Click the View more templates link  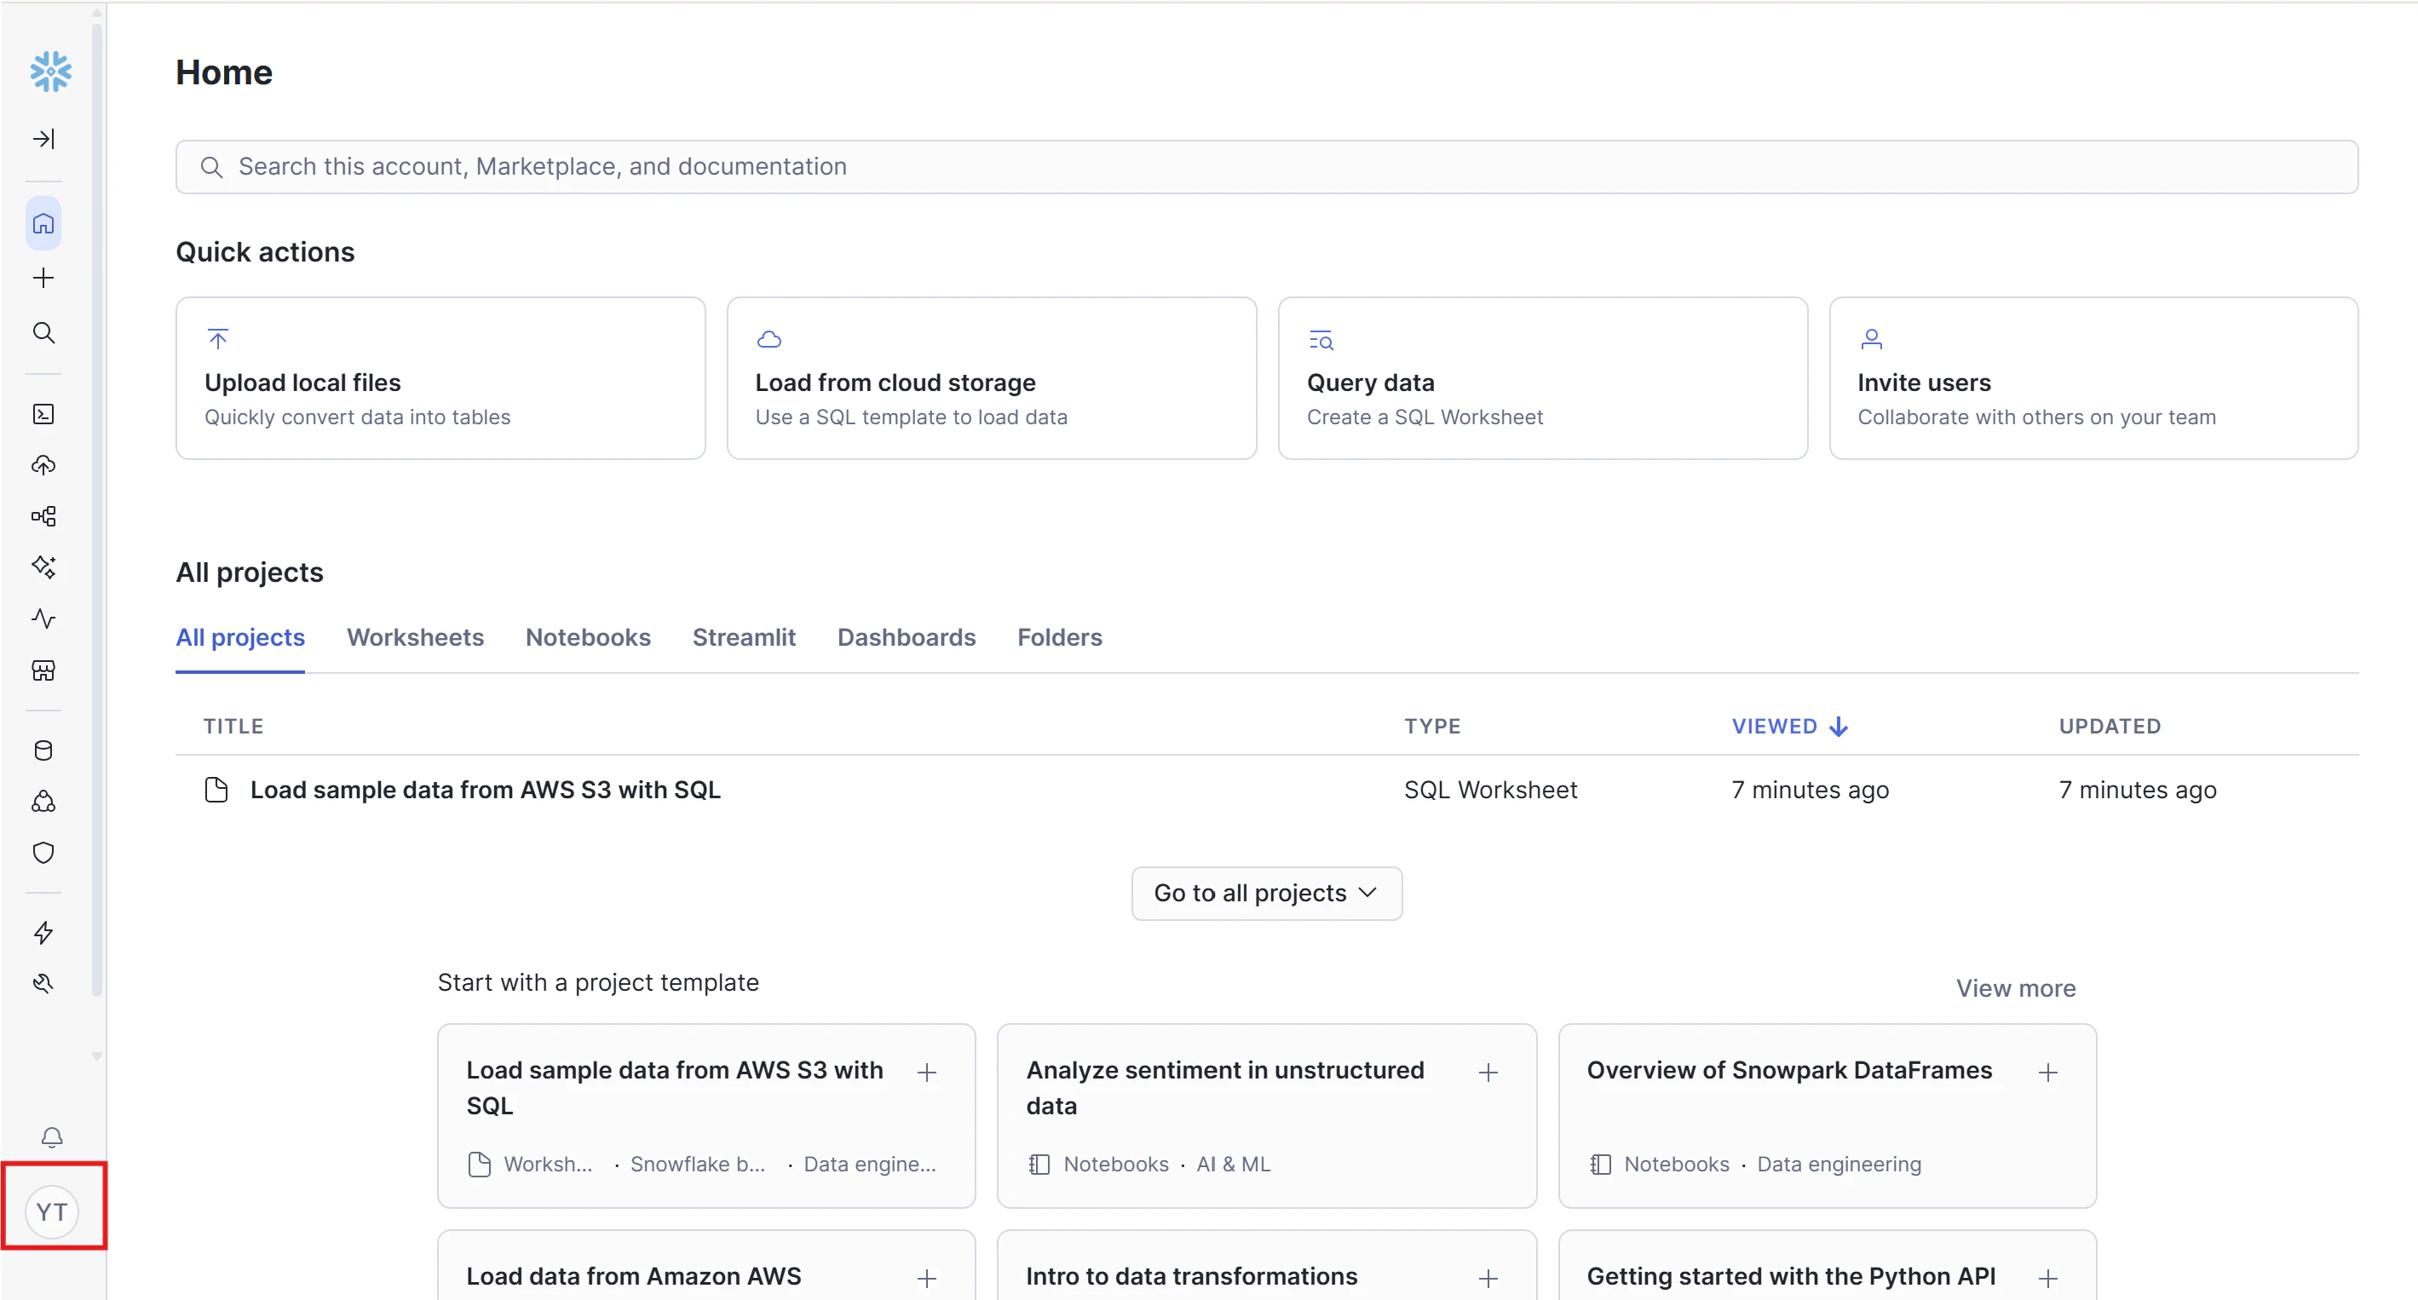[2015, 988]
